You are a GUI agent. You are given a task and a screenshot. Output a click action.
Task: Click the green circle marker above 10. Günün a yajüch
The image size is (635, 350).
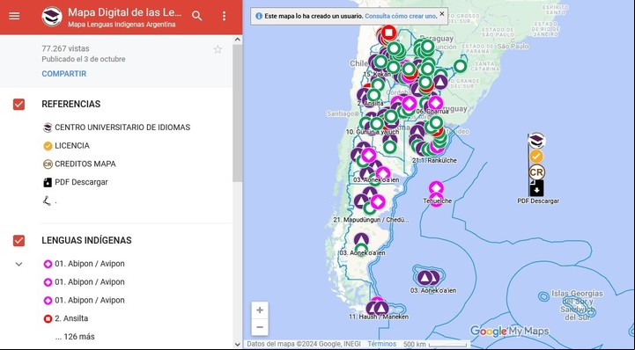pos(377,123)
